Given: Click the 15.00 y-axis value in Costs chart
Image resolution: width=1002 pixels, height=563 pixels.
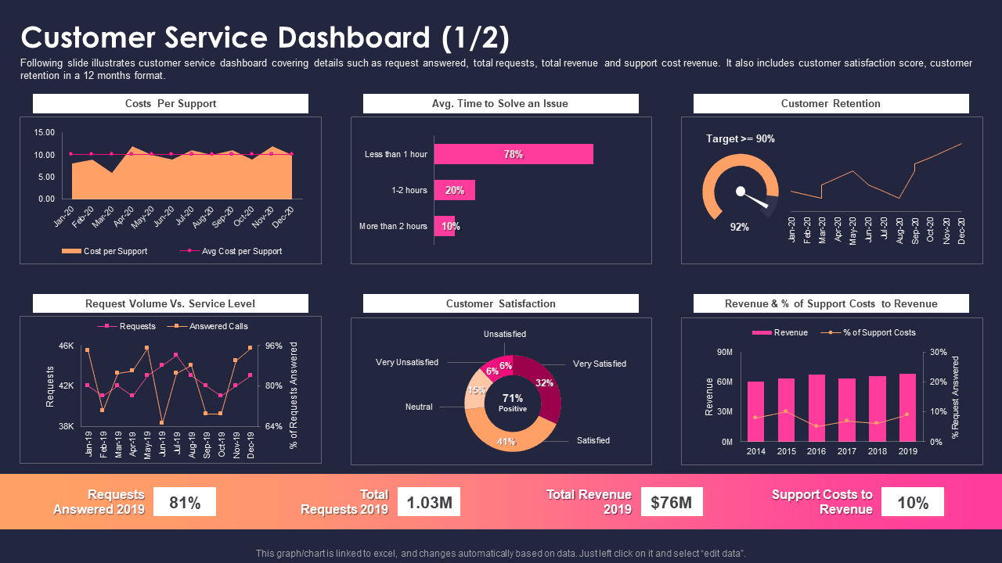Looking at the screenshot, I should click(x=45, y=133).
